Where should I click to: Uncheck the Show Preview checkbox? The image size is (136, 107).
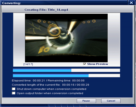tap(85, 64)
